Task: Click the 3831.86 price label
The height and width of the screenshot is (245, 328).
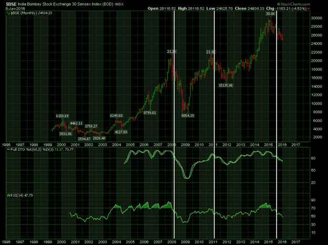Action: click(x=66, y=134)
